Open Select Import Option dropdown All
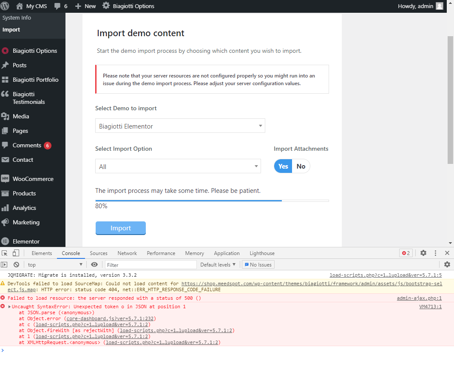454x387 pixels. tap(178, 166)
